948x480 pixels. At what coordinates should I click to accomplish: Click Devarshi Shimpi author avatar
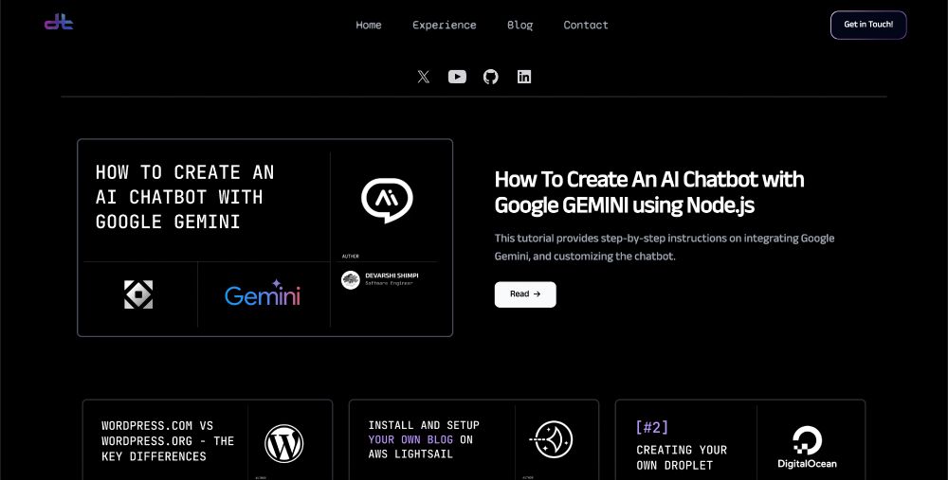coord(351,279)
